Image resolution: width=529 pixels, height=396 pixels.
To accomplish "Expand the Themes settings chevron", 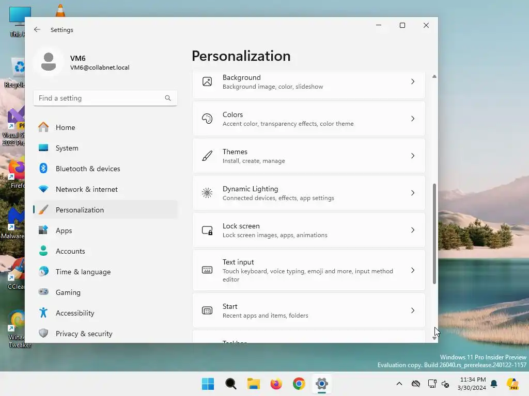I will [413, 156].
